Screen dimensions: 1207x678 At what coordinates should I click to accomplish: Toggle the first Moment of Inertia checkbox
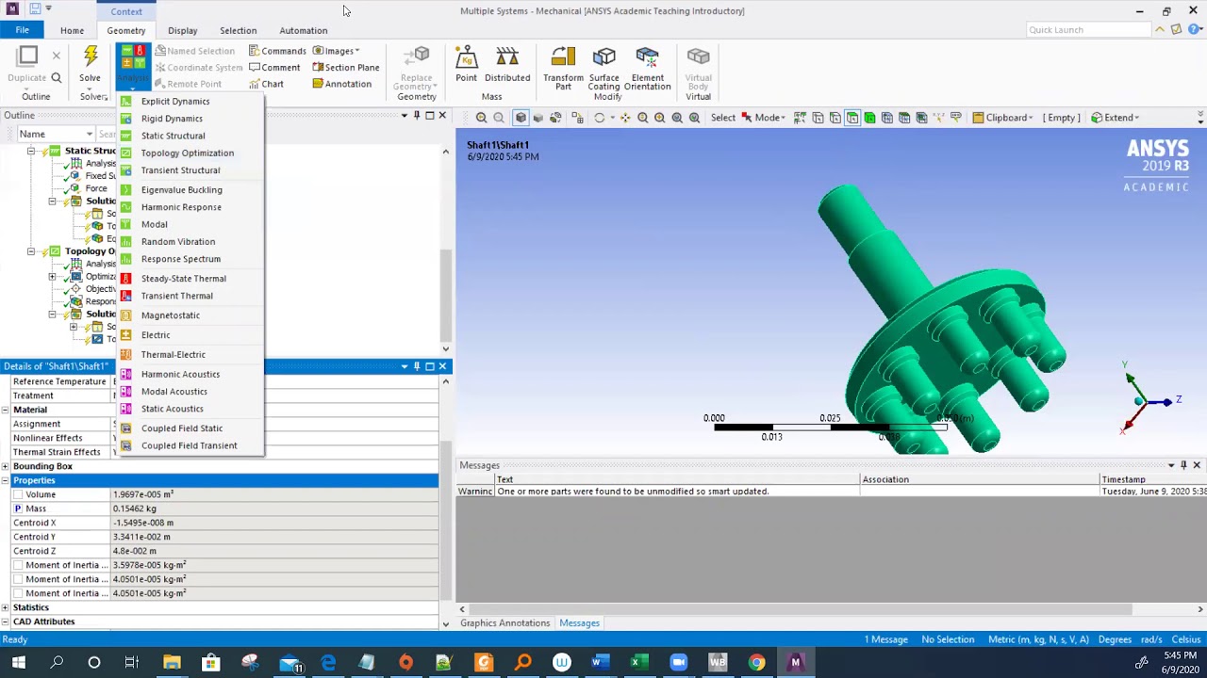coord(17,565)
